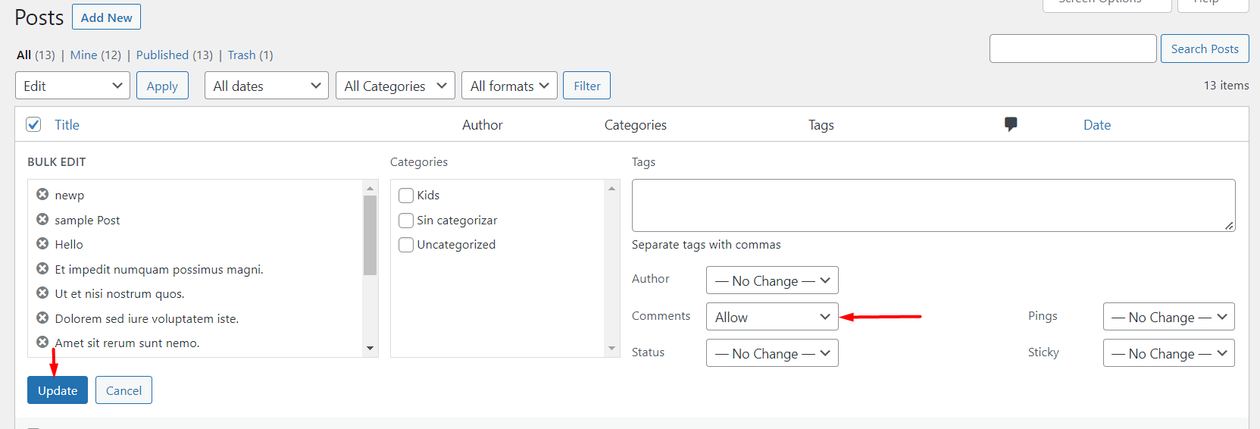Screen dimensions: 1260x429
Task: Toggle the select all posts checkbox
Action: pyautogui.click(x=33, y=125)
